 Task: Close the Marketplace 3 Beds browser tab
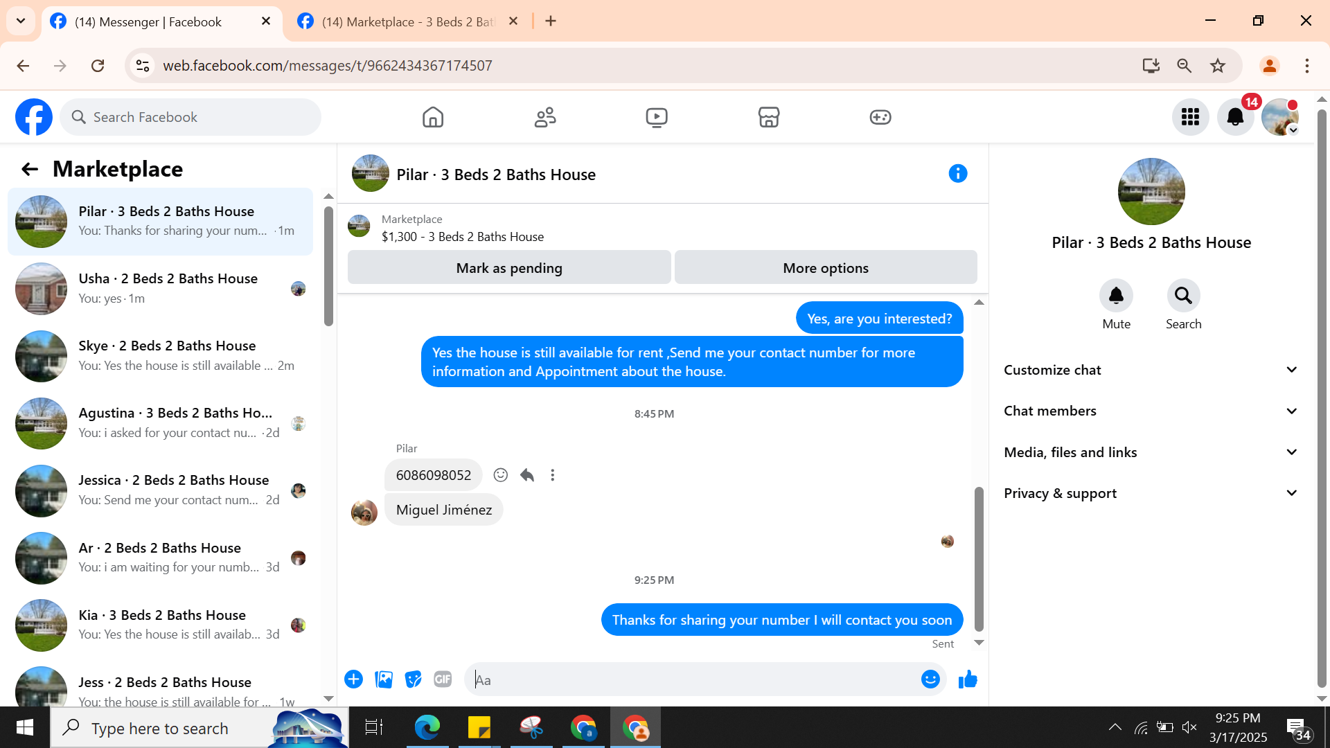click(x=513, y=21)
